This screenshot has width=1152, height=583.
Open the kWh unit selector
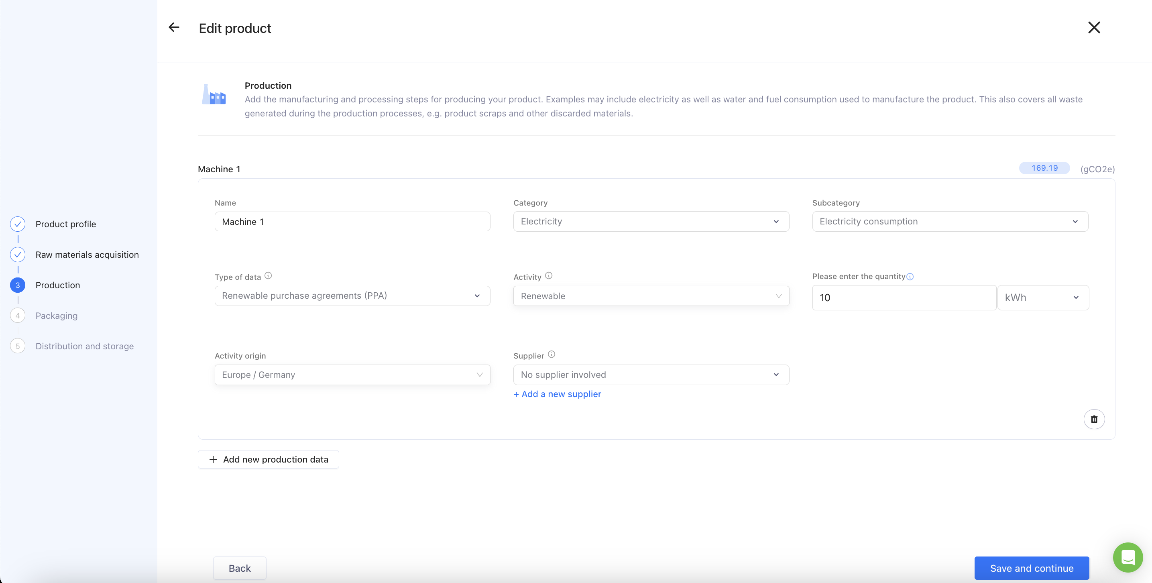coord(1042,298)
